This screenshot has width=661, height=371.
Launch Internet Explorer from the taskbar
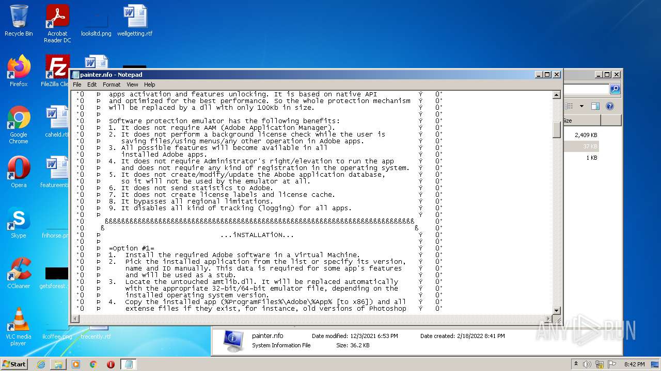click(x=41, y=364)
